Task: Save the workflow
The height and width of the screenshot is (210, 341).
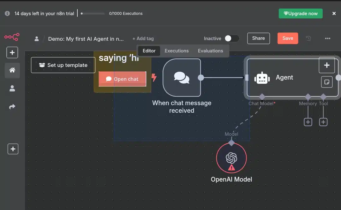Action: coord(288,38)
